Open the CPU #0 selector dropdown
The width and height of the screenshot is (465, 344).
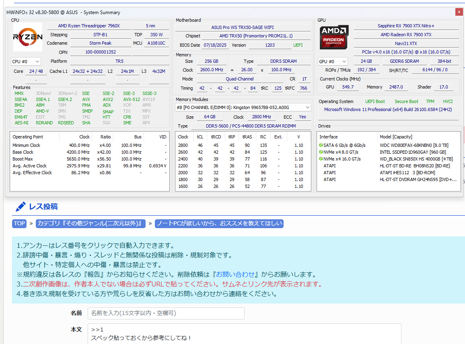coord(26,62)
